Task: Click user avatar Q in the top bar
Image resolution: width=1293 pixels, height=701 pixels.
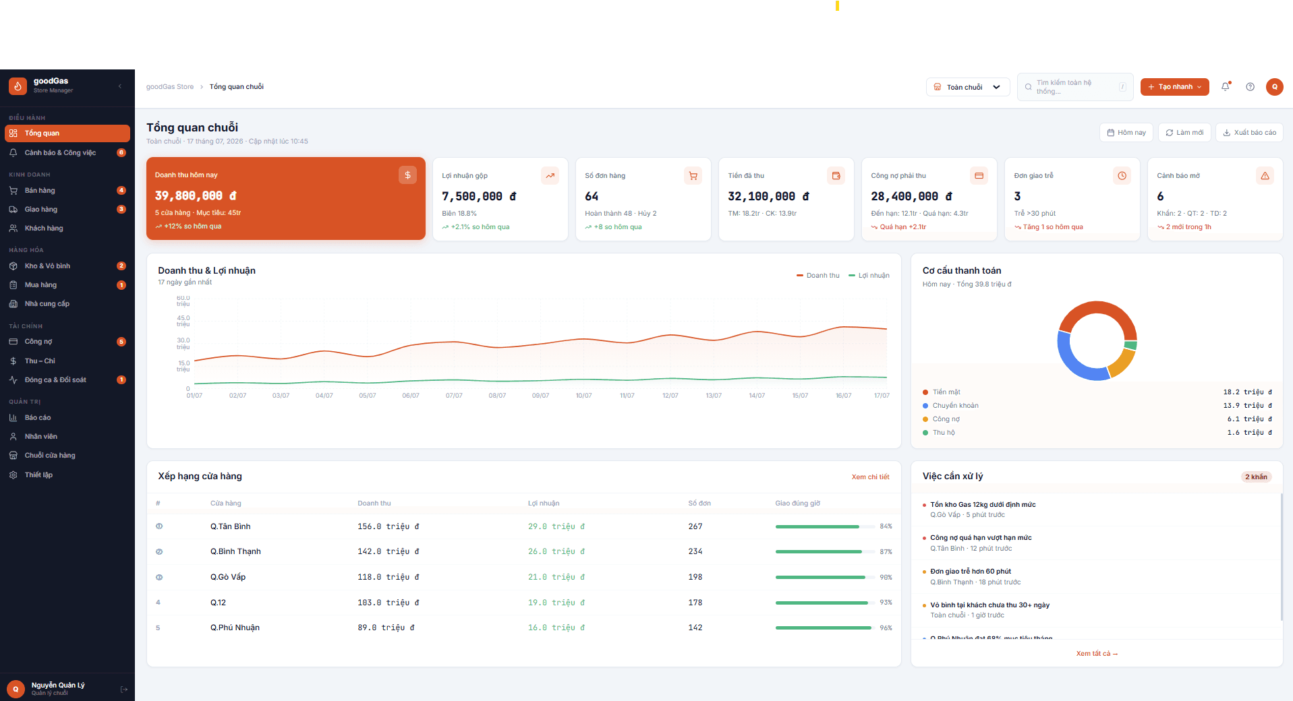Action: (x=1274, y=87)
